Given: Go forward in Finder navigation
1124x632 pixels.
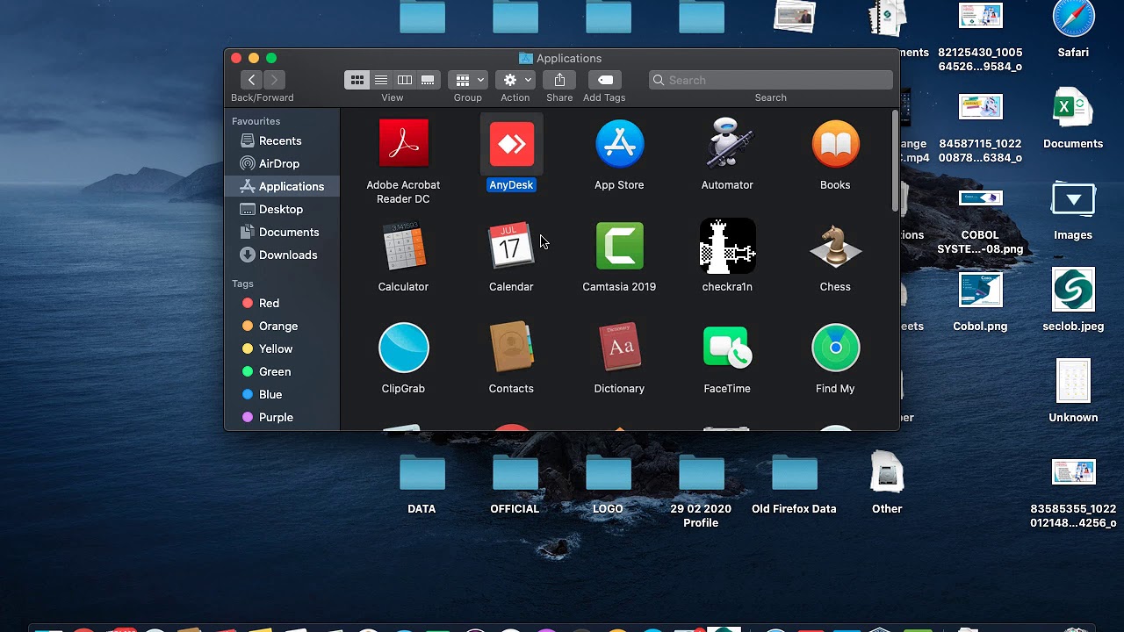Looking at the screenshot, I should (274, 80).
